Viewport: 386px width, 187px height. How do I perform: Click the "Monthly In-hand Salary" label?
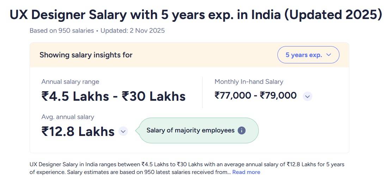coord(249,82)
